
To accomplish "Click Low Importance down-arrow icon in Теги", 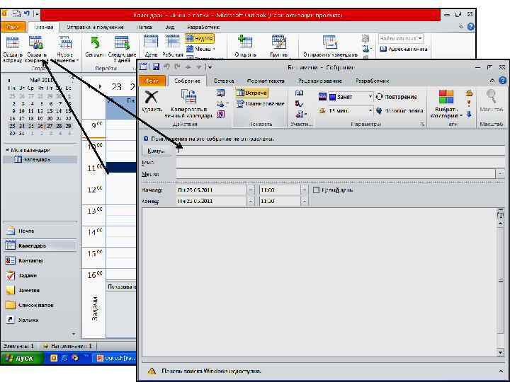I will point(469,114).
